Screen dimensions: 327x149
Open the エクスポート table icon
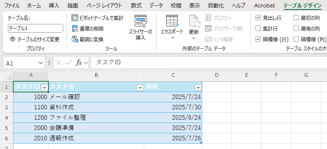(172, 21)
